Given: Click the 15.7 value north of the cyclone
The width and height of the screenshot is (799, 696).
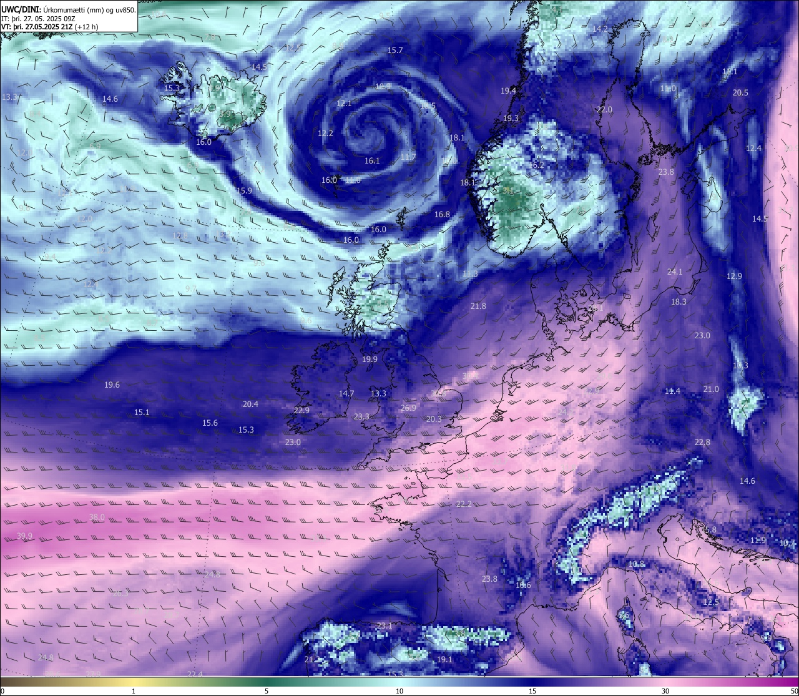Looking at the screenshot, I should point(395,50).
